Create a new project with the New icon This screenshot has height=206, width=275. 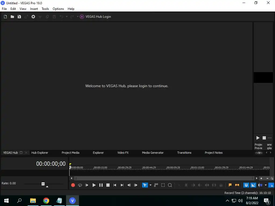pyautogui.click(x=5, y=17)
